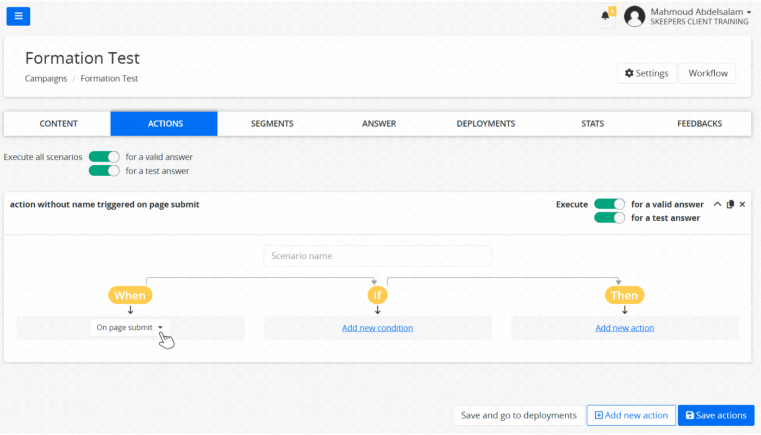Image resolution: width=761 pixels, height=435 pixels.
Task: Disable scenario Execute for a valid answer
Action: point(609,204)
